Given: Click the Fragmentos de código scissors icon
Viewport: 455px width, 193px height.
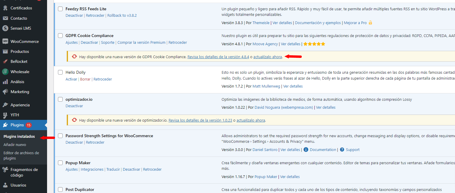Looking at the screenshot, I should 5,169.
